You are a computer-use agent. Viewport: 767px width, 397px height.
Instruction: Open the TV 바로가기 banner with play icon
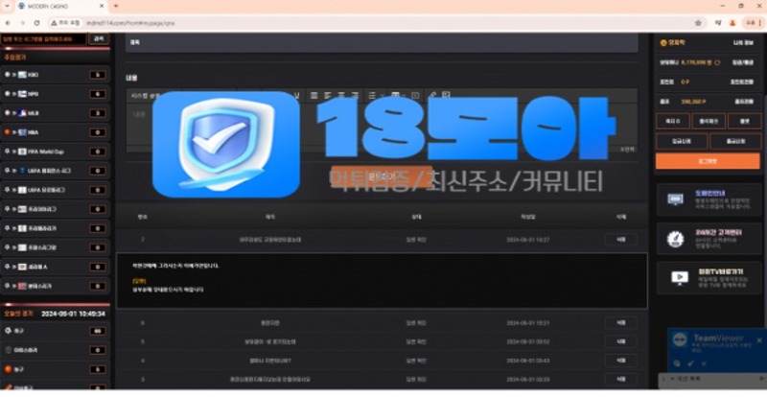[709, 277]
